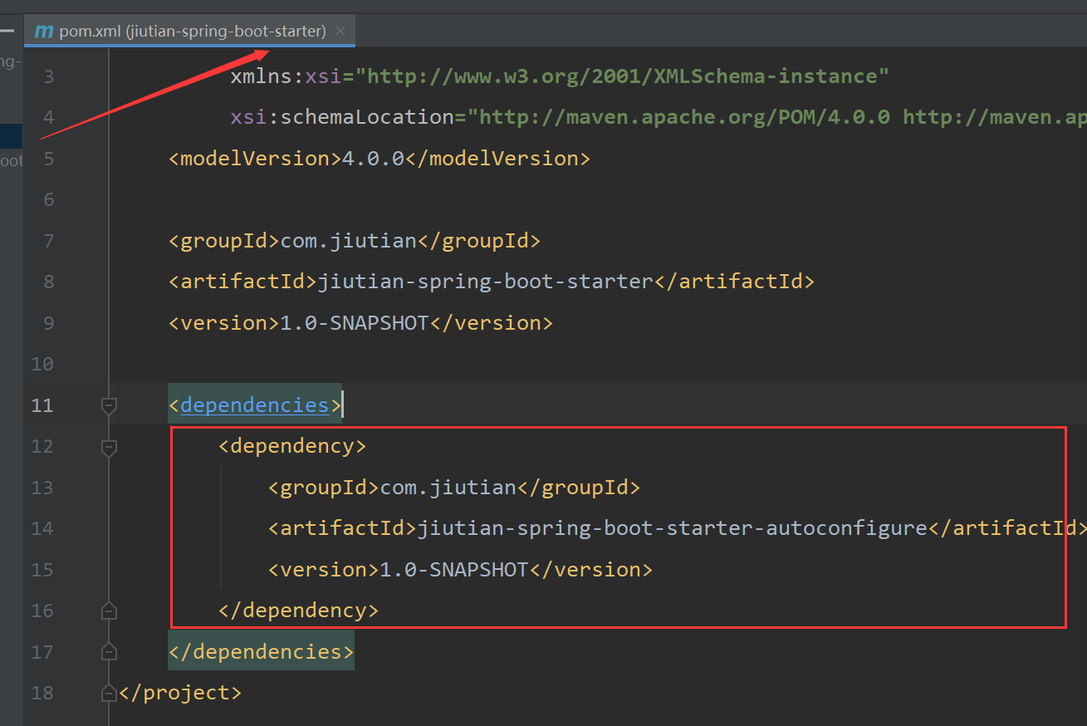Click the jiutian-spring-boot-starter artifactId on line 8
Image resolution: width=1087 pixels, height=726 pixels.
pos(486,282)
